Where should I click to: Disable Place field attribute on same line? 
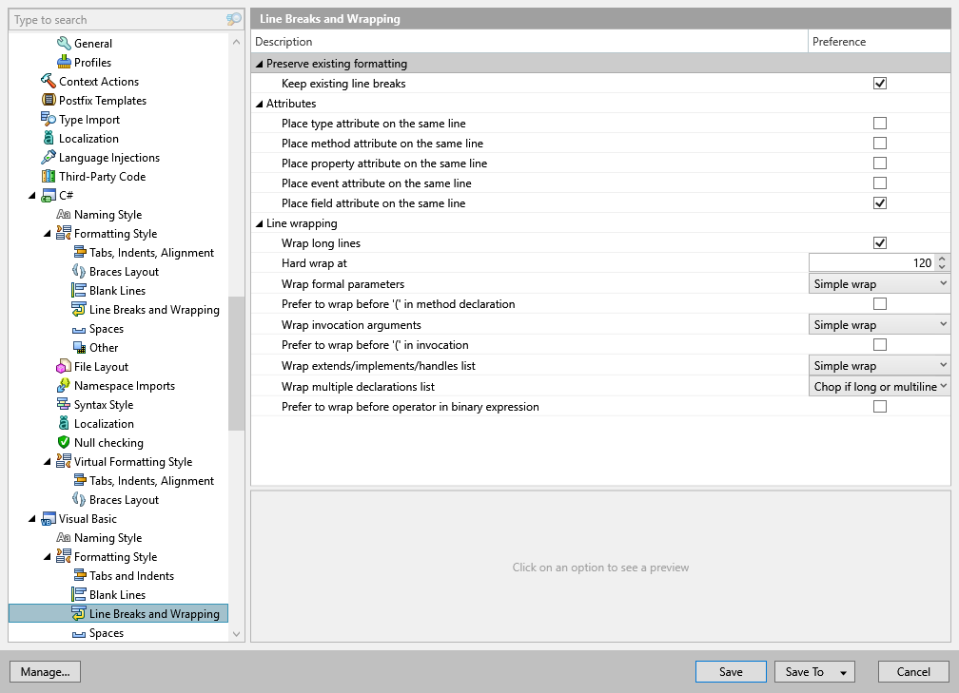point(879,202)
